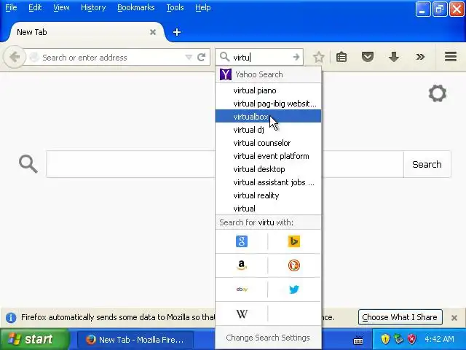Close the New Tab tab

(x=153, y=32)
